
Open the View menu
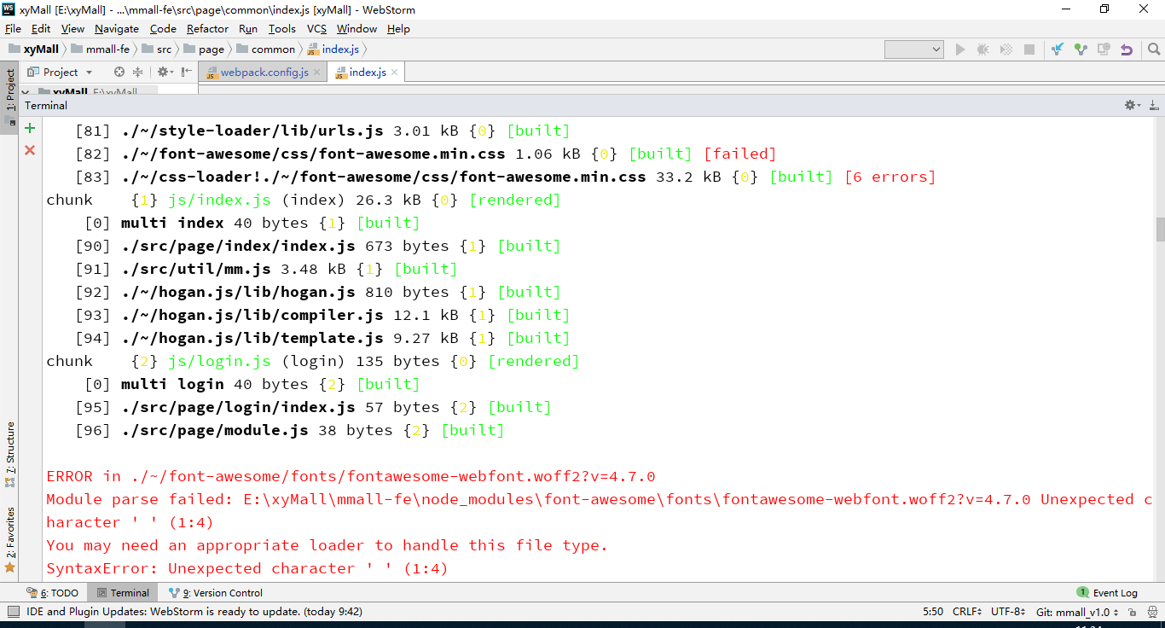coord(72,29)
